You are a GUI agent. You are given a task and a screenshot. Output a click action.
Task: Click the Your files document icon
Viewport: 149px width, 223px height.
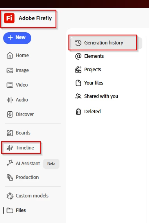[x=78, y=83]
